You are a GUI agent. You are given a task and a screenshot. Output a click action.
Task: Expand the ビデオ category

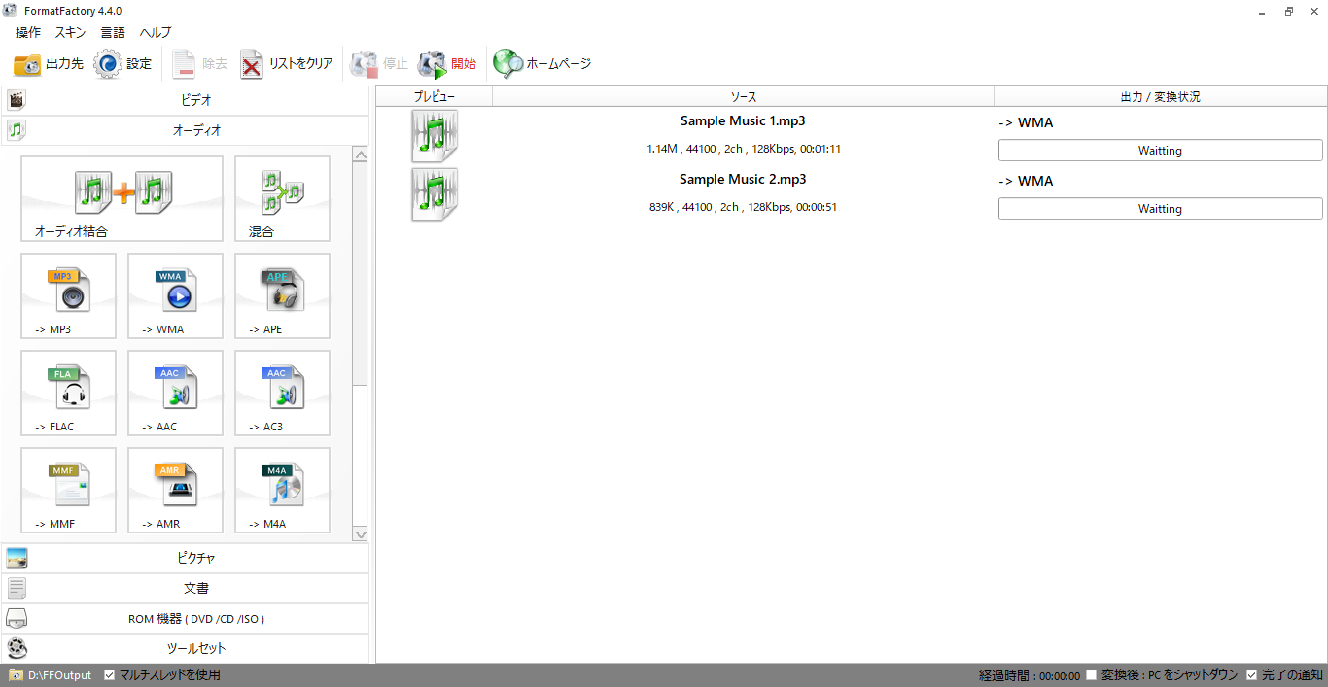click(x=185, y=100)
